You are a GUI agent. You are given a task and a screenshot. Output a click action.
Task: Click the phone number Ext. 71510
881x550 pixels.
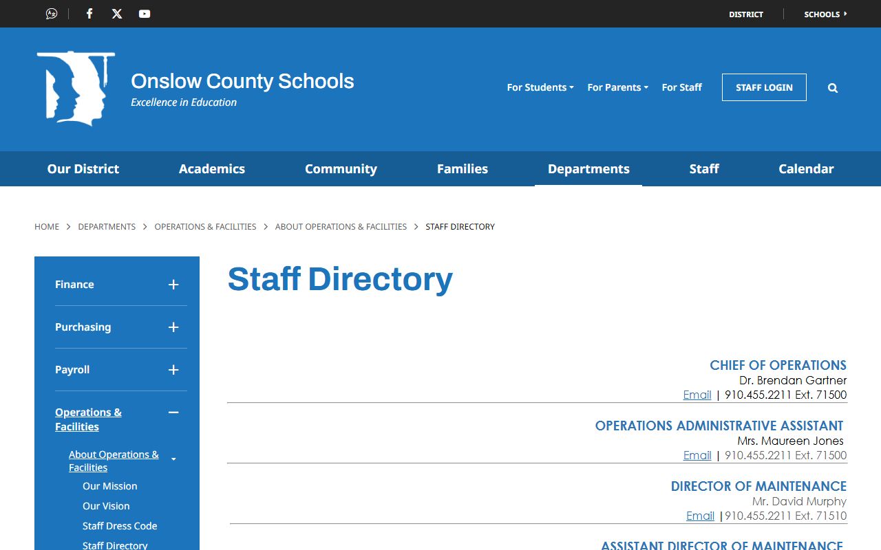tap(786, 516)
